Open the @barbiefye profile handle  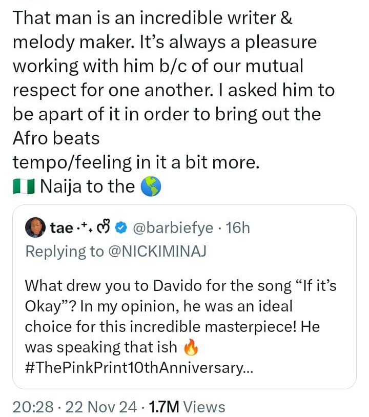point(173,227)
